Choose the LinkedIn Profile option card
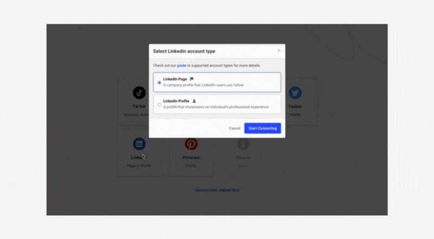This screenshot has width=434, height=239. (x=217, y=104)
